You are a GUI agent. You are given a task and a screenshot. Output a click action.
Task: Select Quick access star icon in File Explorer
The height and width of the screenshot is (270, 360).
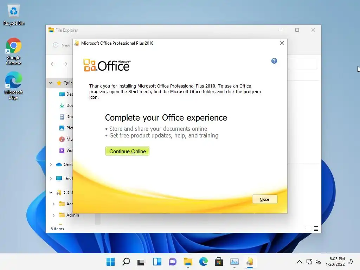point(59,83)
